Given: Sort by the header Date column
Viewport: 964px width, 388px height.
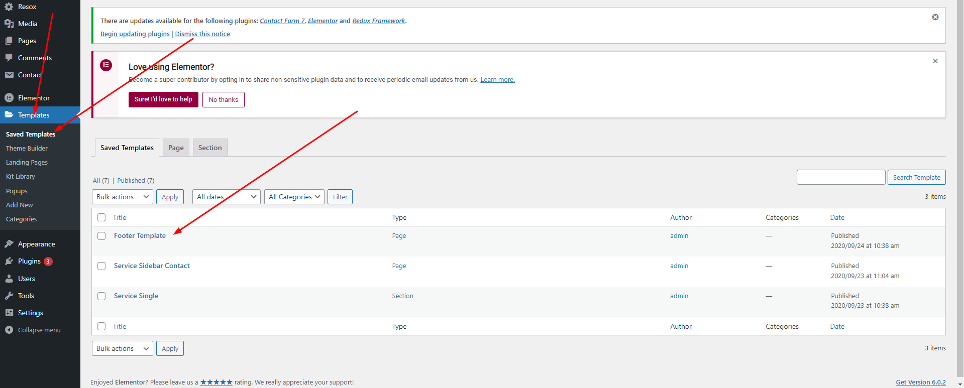Looking at the screenshot, I should (837, 217).
